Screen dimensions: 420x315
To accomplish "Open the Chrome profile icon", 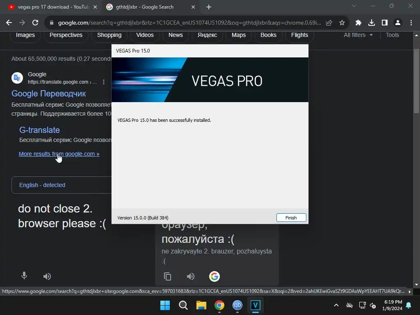I will pos(398,23).
